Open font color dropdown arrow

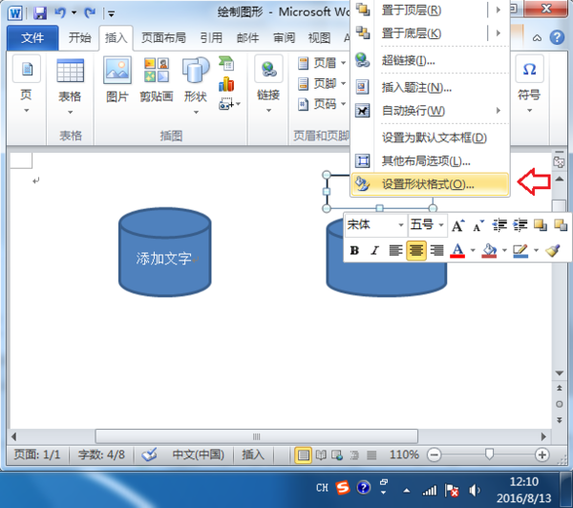pos(473,250)
